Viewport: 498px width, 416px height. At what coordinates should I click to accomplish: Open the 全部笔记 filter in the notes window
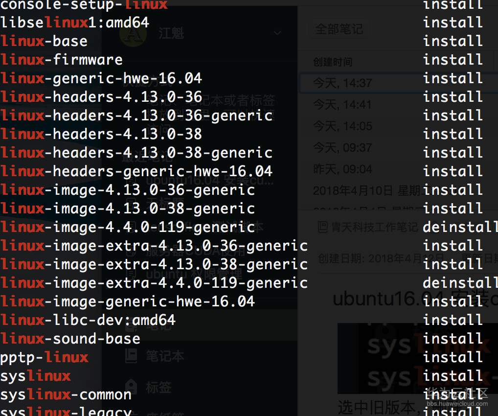pyautogui.click(x=339, y=29)
